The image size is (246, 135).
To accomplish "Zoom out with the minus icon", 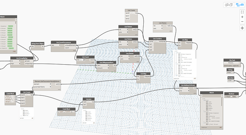I will click(242, 21).
